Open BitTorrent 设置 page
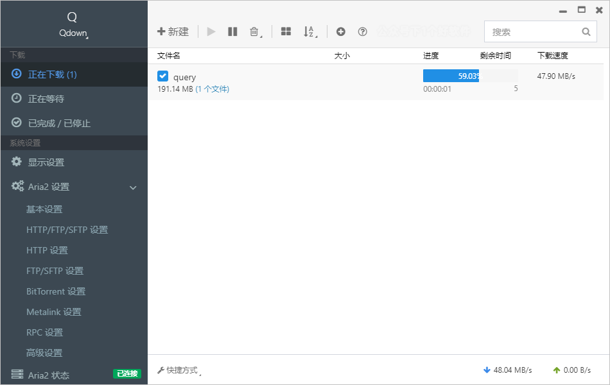The width and height of the screenshot is (610, 385). pos(56,291)
